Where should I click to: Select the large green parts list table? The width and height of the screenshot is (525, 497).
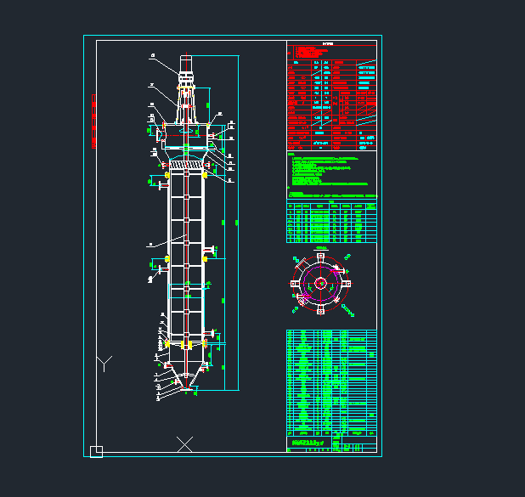(332, 383)
